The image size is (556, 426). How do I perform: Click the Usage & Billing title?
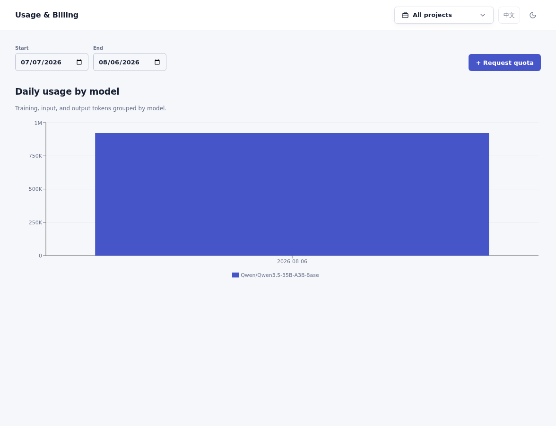[x=47, y=15]
